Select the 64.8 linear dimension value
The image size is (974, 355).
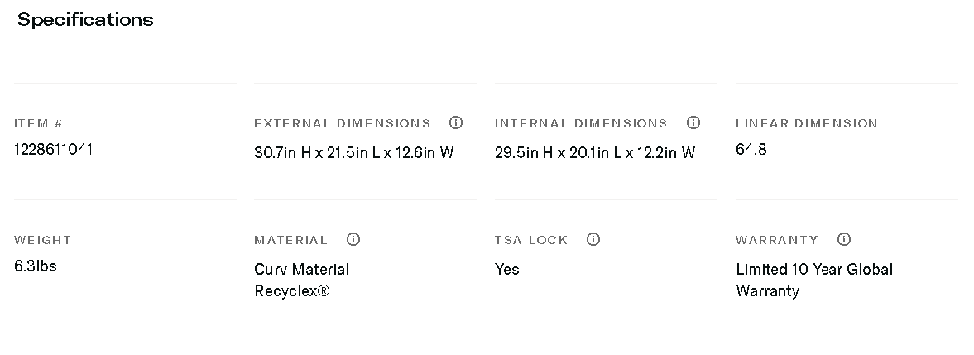[x=751, y=149]
